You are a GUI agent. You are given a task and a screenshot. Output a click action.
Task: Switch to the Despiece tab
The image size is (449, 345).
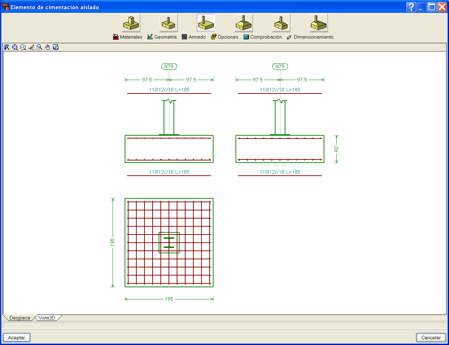[20, 318]
